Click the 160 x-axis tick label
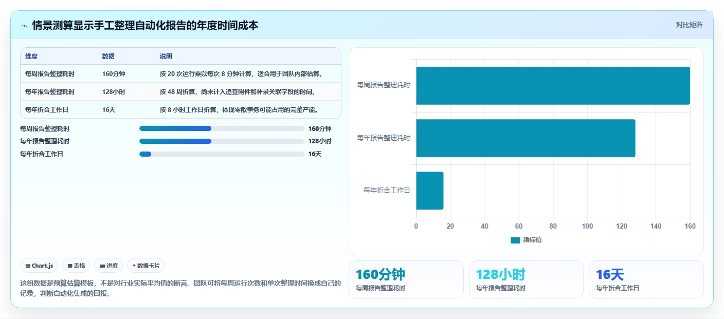The image size is (724, 319). 690,226
